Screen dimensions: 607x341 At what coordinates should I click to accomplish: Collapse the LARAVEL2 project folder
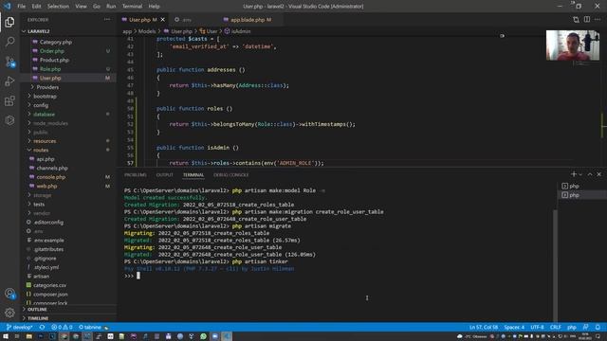coord(39,31)
